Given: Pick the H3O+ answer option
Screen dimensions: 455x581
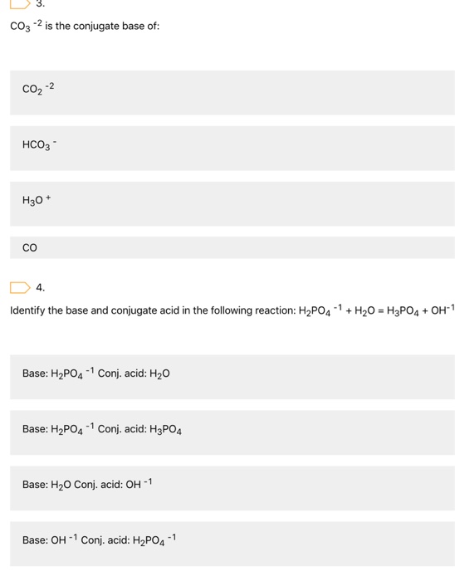Looking at the screenshot, I should coord(232,204).
